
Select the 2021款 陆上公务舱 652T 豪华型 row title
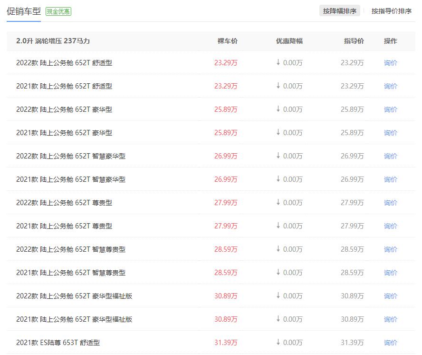(64, 133)
